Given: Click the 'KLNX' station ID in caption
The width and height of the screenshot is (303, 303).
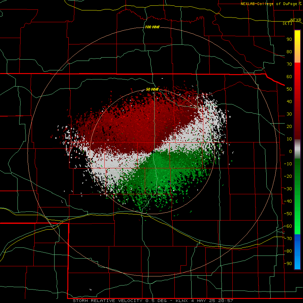Looking at the screenshot, I should coord(182,301).
